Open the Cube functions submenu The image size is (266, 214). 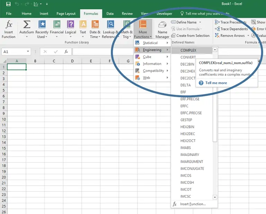coord(152,57)
